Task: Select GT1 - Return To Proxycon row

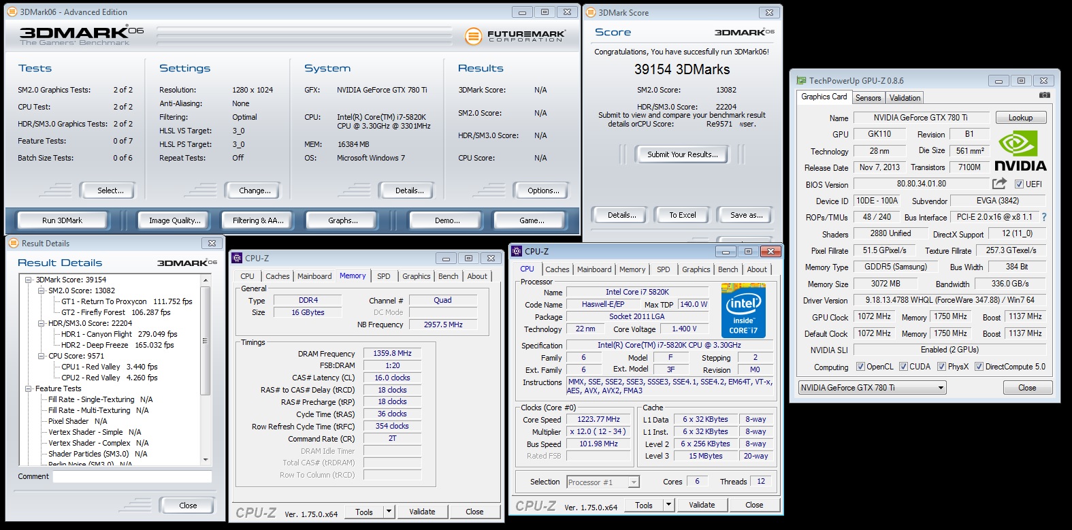Action: [x=127, y=301]
